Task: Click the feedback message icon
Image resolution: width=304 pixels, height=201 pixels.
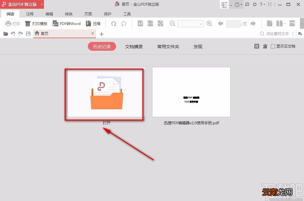Action: point(247,4)
